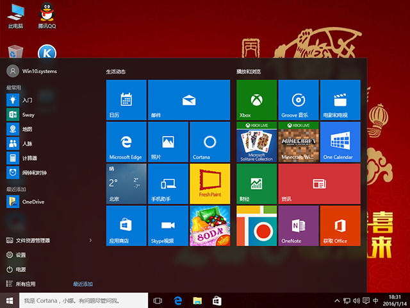Open the Fresh Paint tile

tap(209, 184)
